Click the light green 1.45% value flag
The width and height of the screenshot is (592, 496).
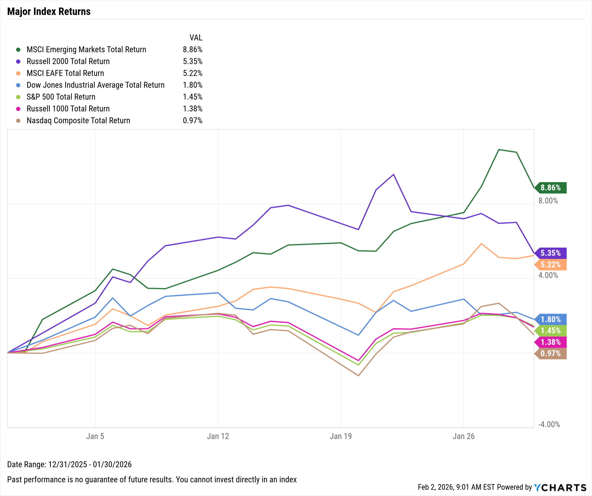click(551, 331)
